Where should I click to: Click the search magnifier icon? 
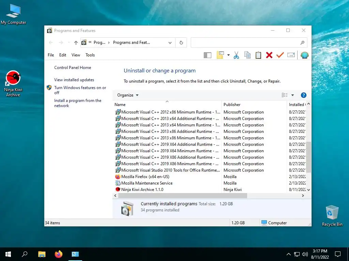pos(302,42)
